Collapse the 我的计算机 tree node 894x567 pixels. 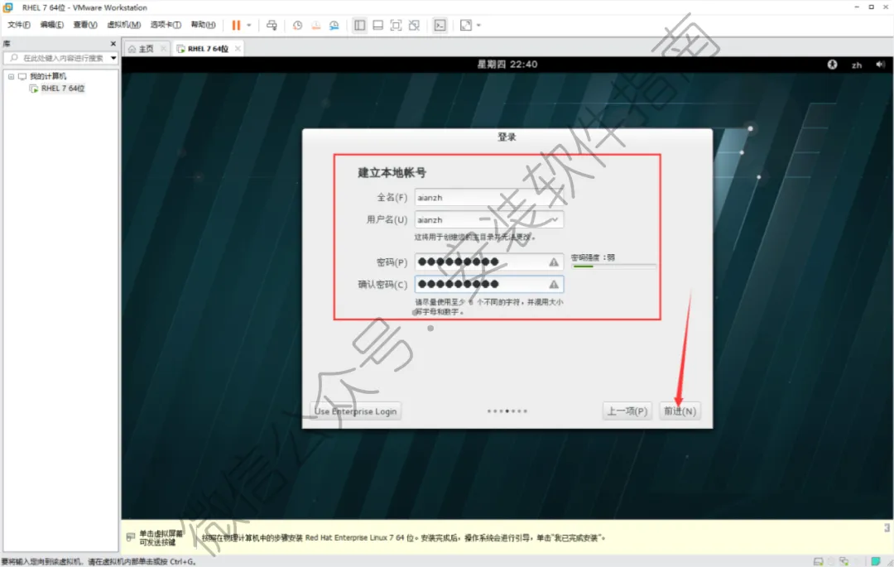[x=11, y=76]
